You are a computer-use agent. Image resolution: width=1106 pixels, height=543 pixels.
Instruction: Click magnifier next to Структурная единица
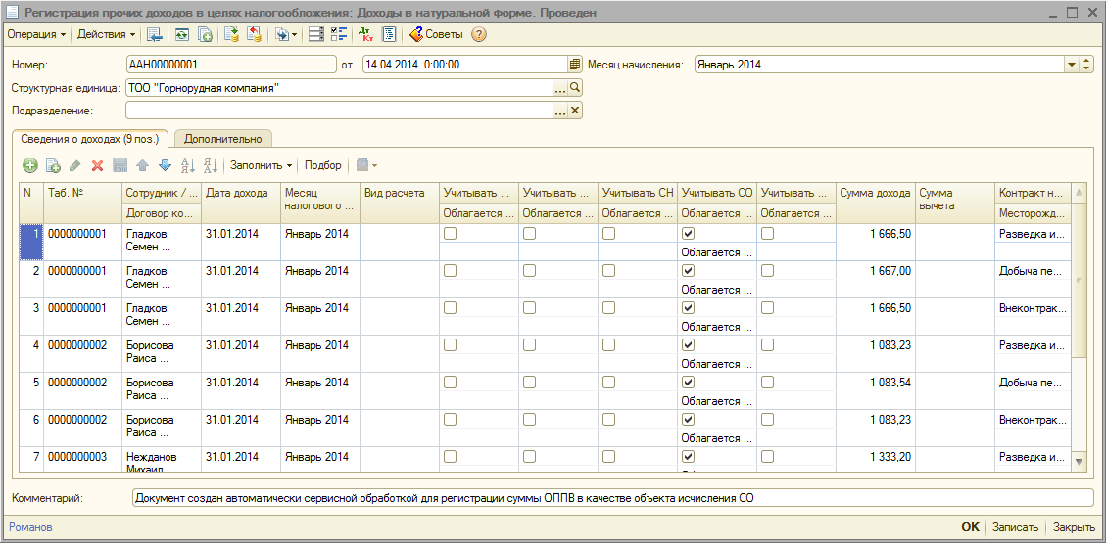pyautogui.click(x=575, y=88)
